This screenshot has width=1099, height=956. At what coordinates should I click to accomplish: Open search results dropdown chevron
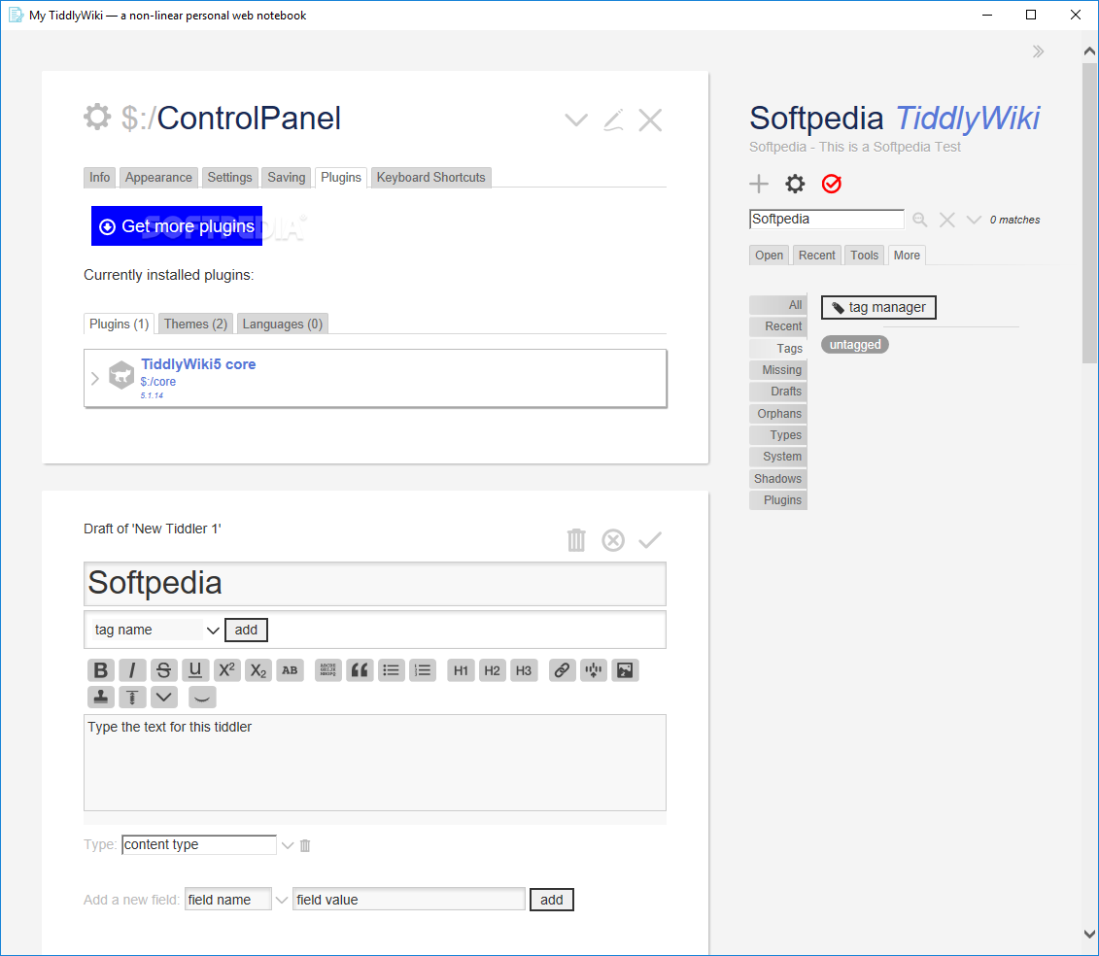point(974,221)
